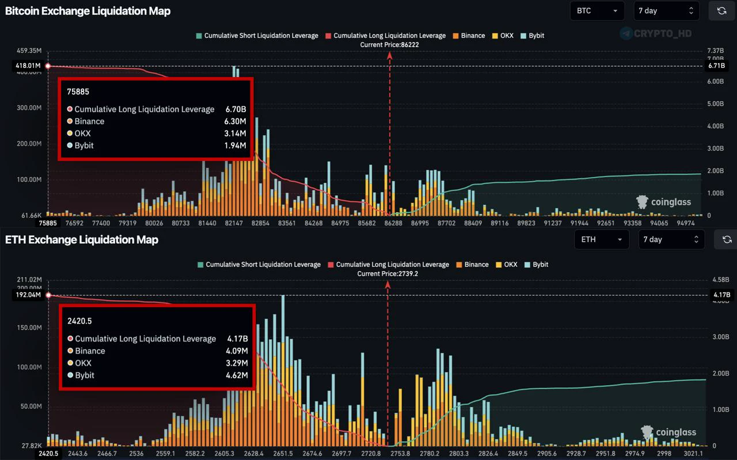Click the Bitcoin current price arrow marker
Viewport: 737px width, 460px height.
(390, 55)
